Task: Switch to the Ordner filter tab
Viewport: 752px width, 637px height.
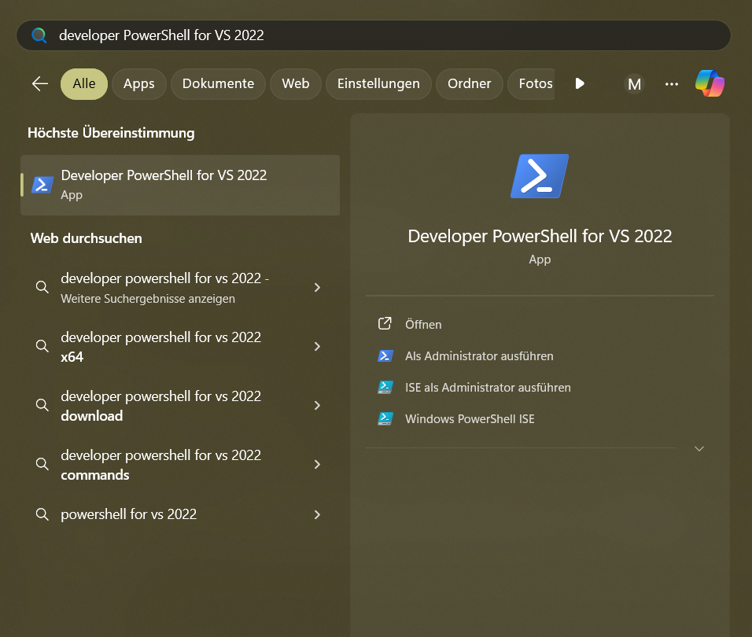Action: tap(469, 84)
